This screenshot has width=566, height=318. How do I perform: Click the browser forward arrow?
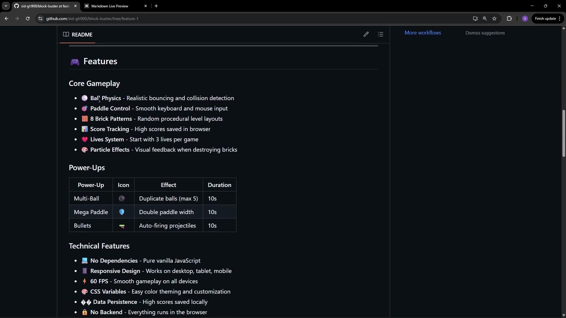pyautogui.click(x=17, y=19)
